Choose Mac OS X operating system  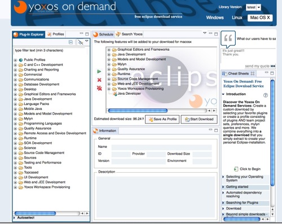pyautogui.click(x=260, y=17)
